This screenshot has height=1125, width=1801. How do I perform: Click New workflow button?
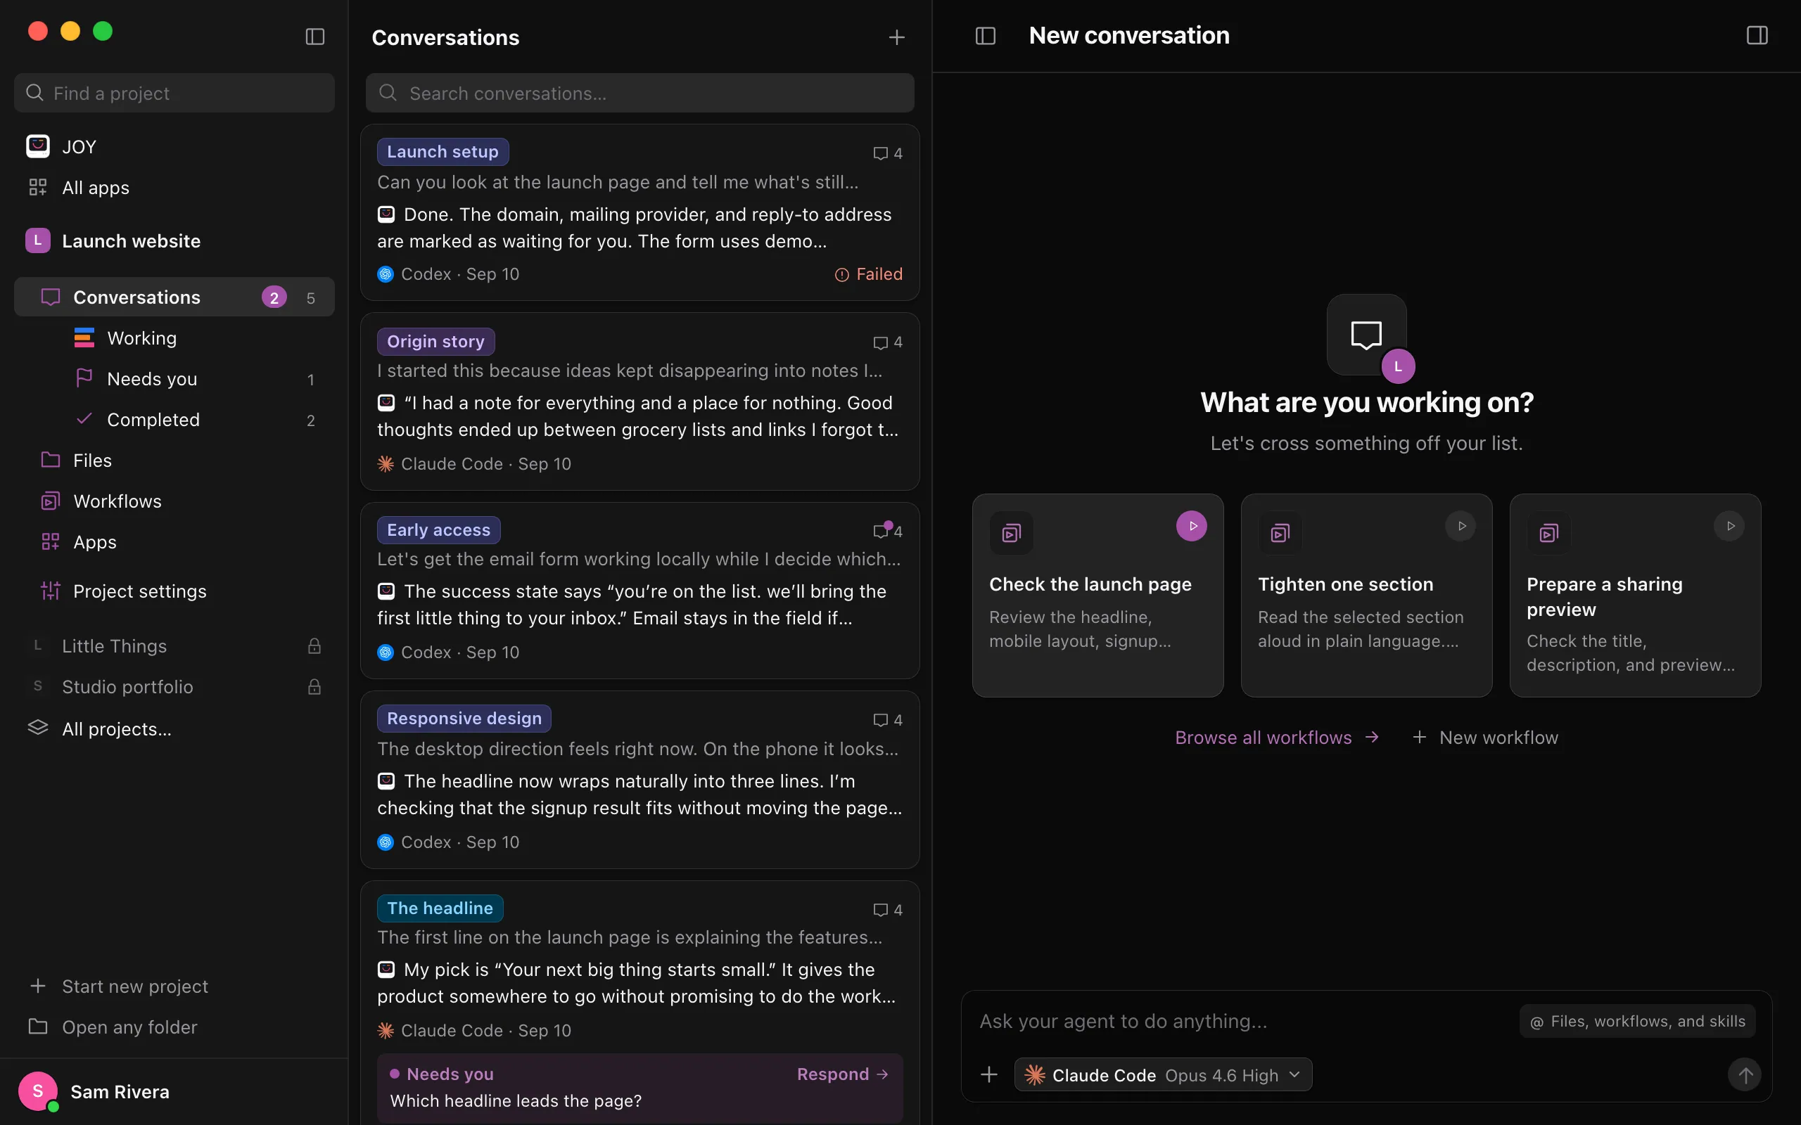1484,738
